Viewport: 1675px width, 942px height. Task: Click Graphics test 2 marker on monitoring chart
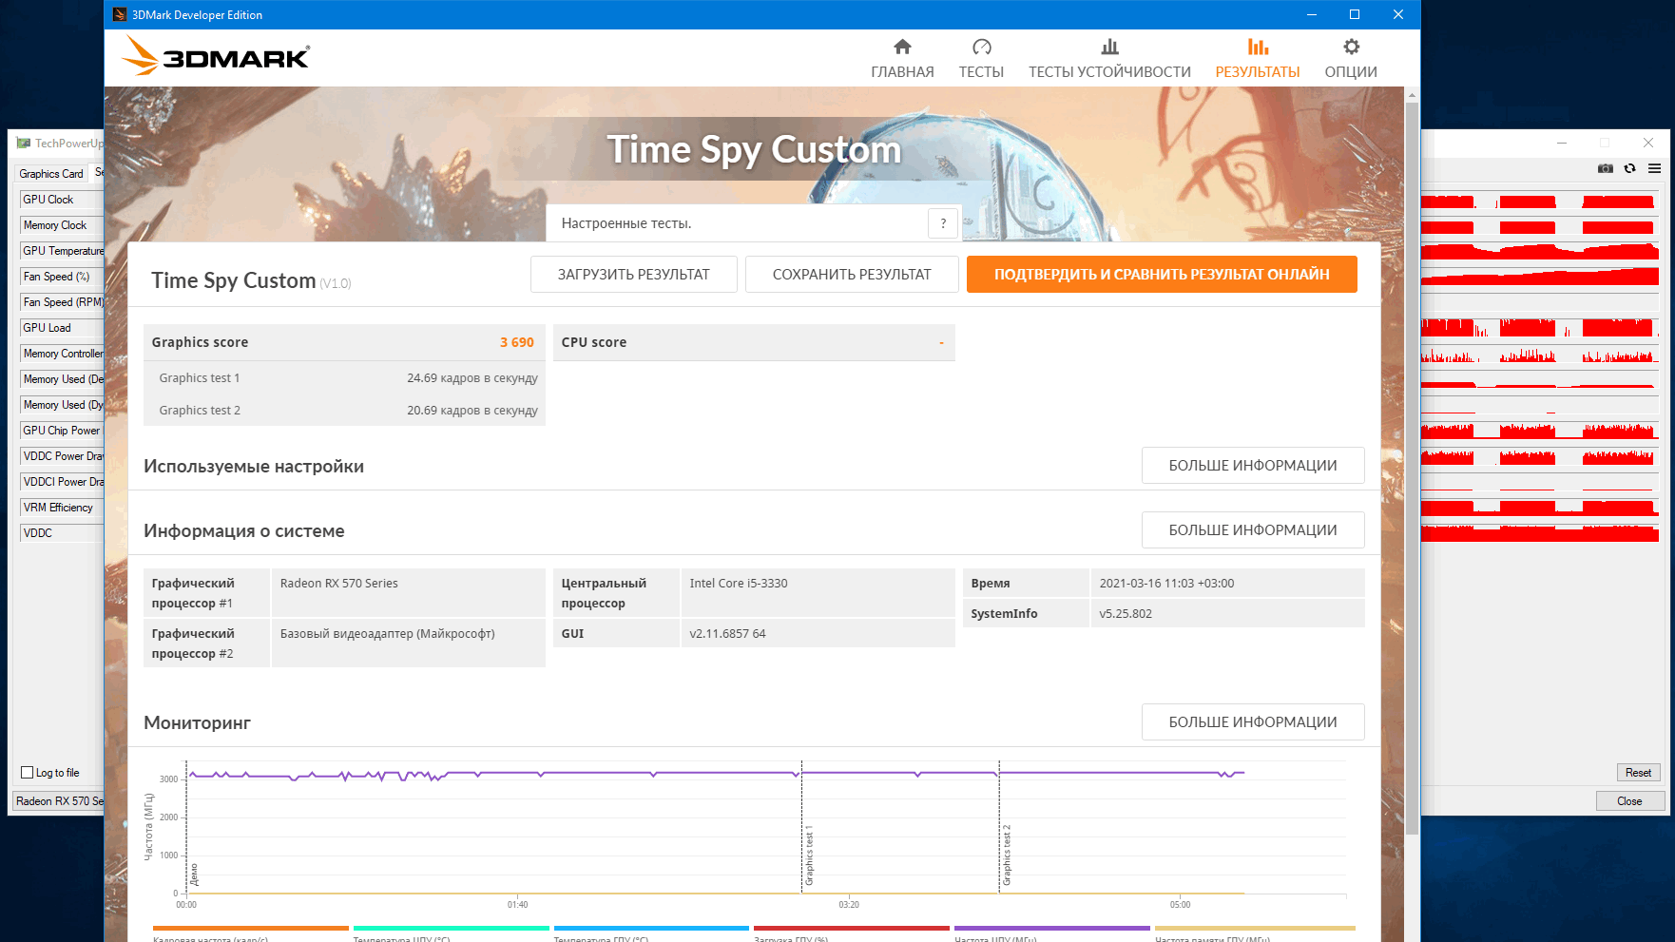coord(1007,855)
